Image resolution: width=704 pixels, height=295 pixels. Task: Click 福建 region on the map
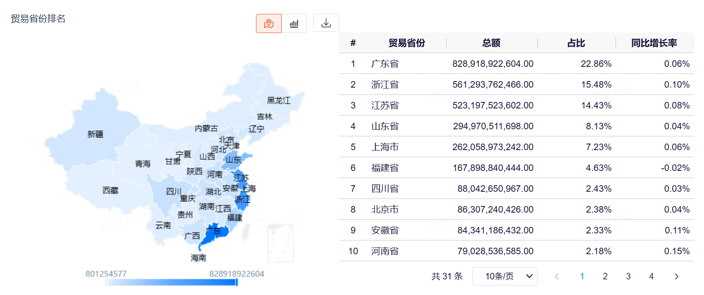click(x=235, y=217)
